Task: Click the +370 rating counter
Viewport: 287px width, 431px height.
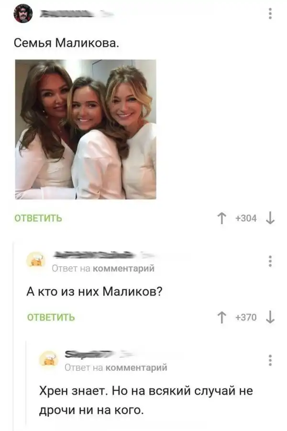Action: click(246, 318)
